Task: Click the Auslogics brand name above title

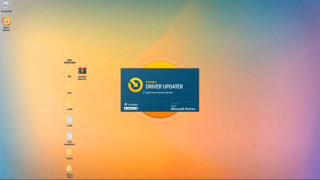Action: tap(151, 82)
